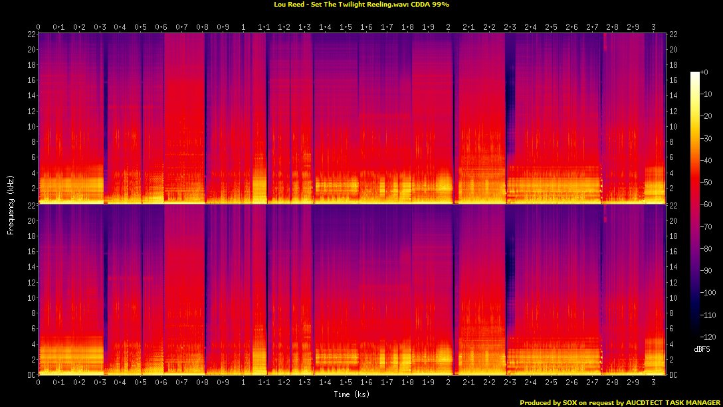723x407 pixels.
Task: Click the upper channel spectrogram plot
Action: tap(352, 118)
